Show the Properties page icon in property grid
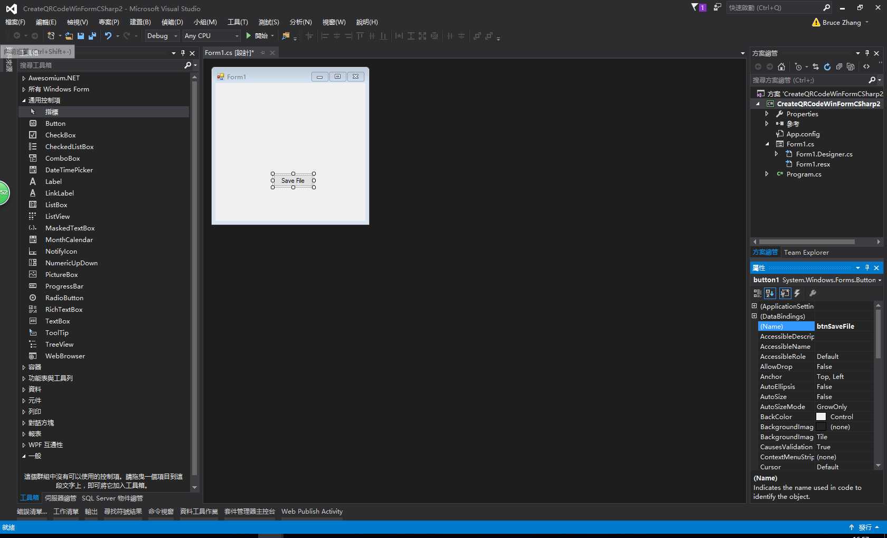Screen dimensions: 887x538 pos(785,293)
